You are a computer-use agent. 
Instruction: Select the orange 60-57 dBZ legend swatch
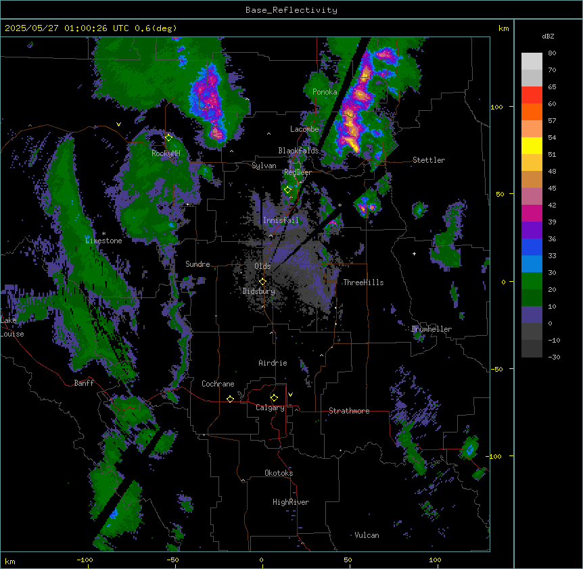tap(532, 112)
